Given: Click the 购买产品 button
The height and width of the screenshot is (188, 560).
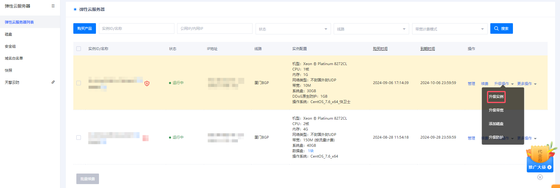Looking at the screenshot, I should click(84, 29).
